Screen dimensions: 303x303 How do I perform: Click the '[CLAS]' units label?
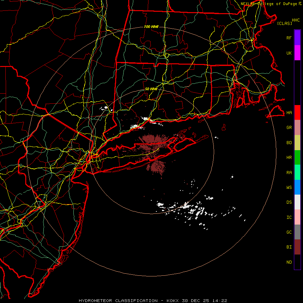[284, 23]
